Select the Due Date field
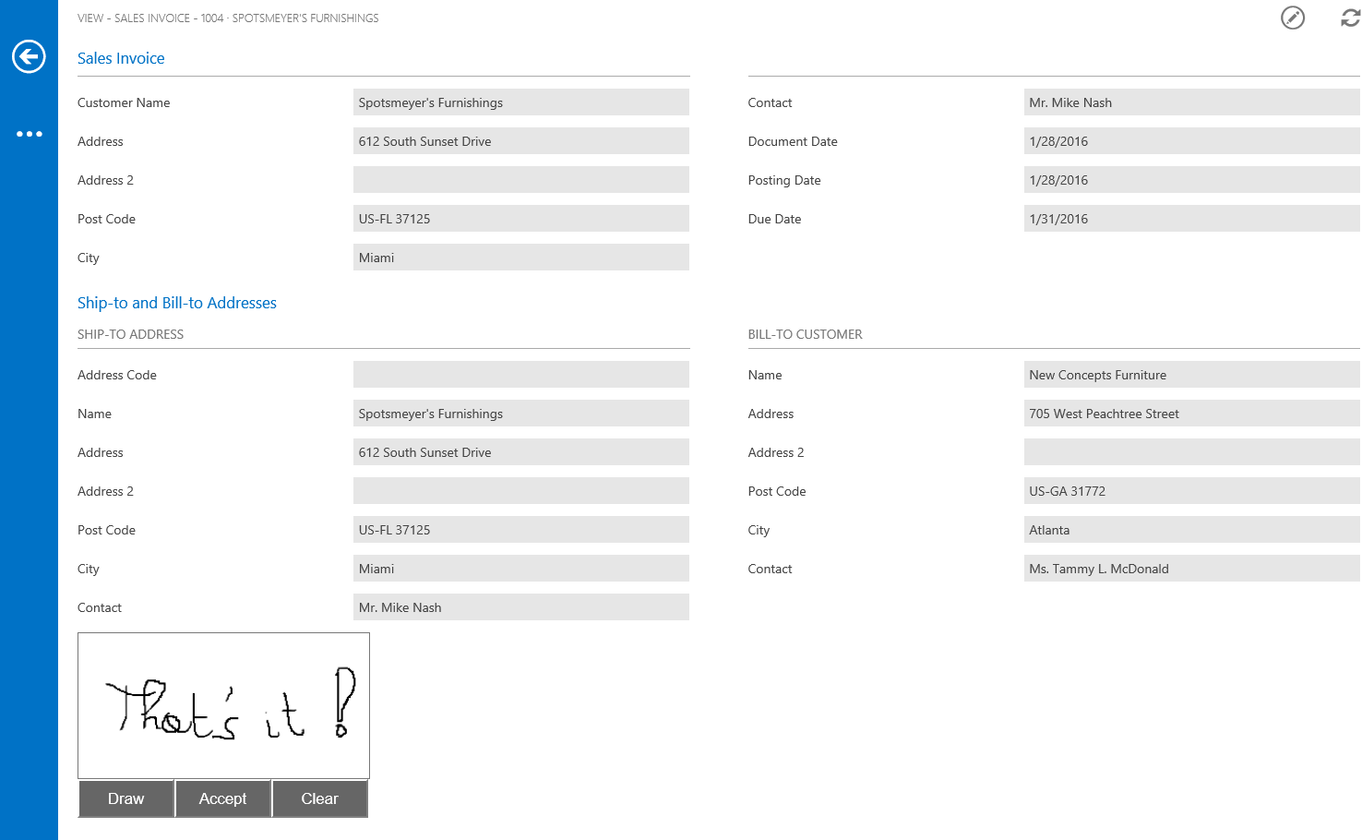 (x=1190, y=219)
